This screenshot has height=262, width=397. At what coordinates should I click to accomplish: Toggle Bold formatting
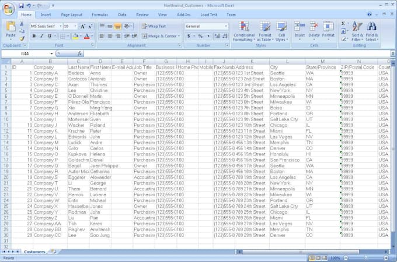click(34, 36)
